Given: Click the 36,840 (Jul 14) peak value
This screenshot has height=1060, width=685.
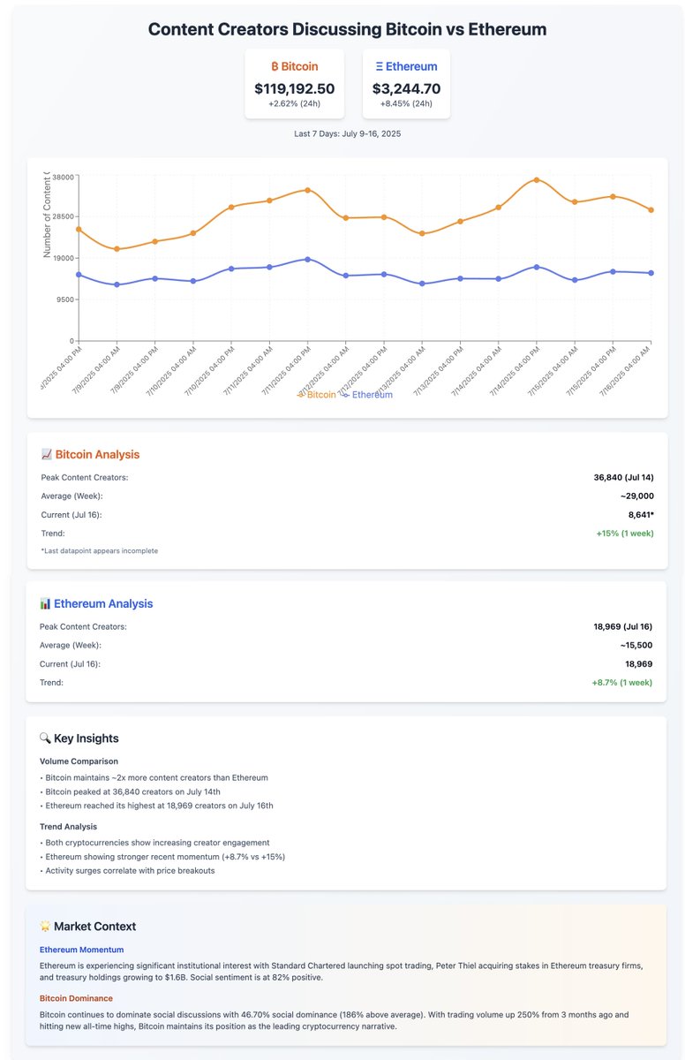Looking at the screenshot, I should tap(624, 477).
